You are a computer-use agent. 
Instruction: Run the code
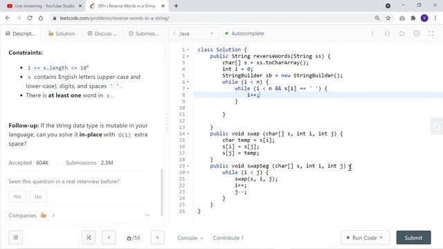click(365, 238)
